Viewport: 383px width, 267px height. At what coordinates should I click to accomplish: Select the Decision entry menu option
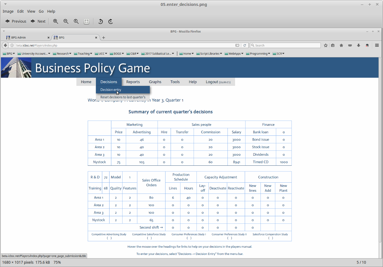point(111,90)
